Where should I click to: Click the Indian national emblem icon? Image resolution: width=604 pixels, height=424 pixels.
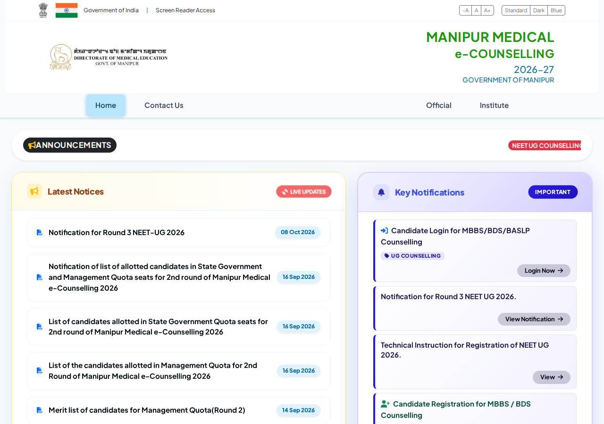[x=43, y=10]
